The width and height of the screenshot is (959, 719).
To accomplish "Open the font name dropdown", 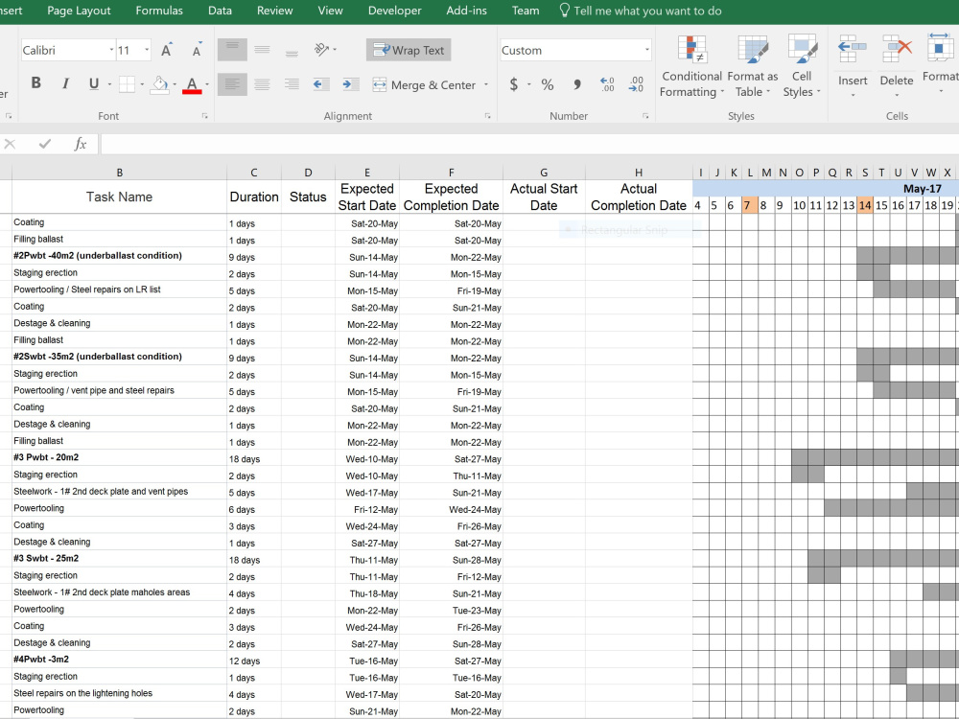I will pyautogui.click(x=109, y=49).
